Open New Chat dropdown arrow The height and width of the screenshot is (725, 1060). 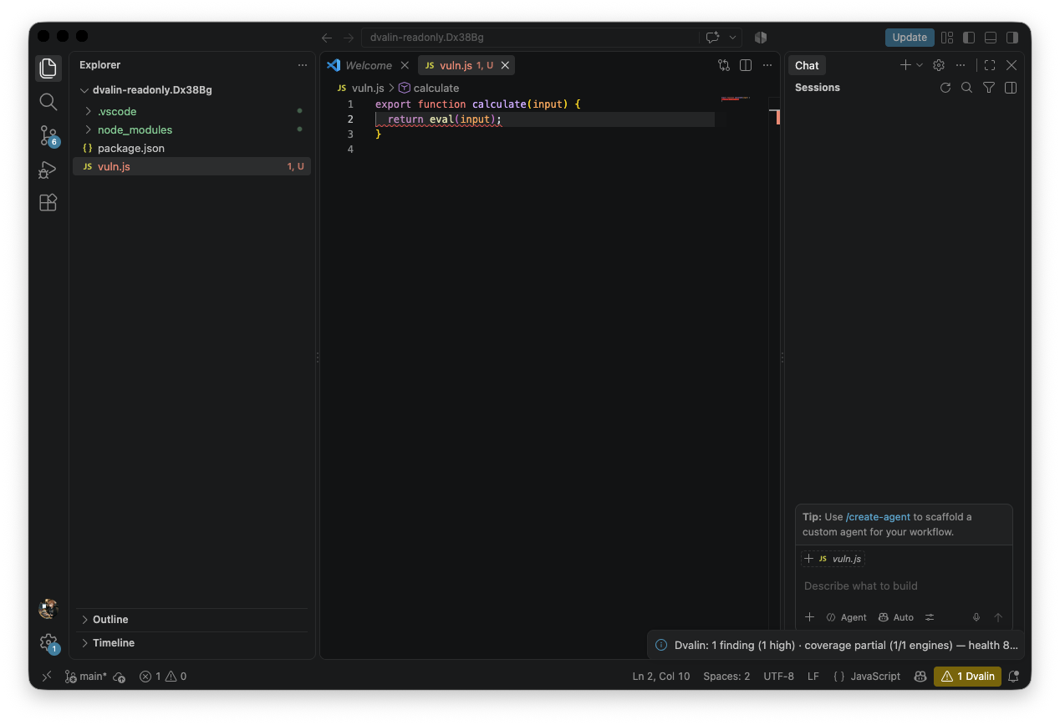click(920, 65)
